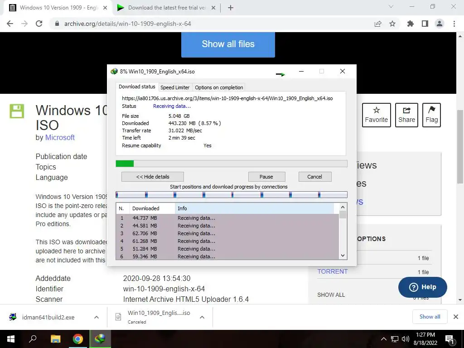
Task: Select connection row 62.706 MB
Action: click(227, 233)
